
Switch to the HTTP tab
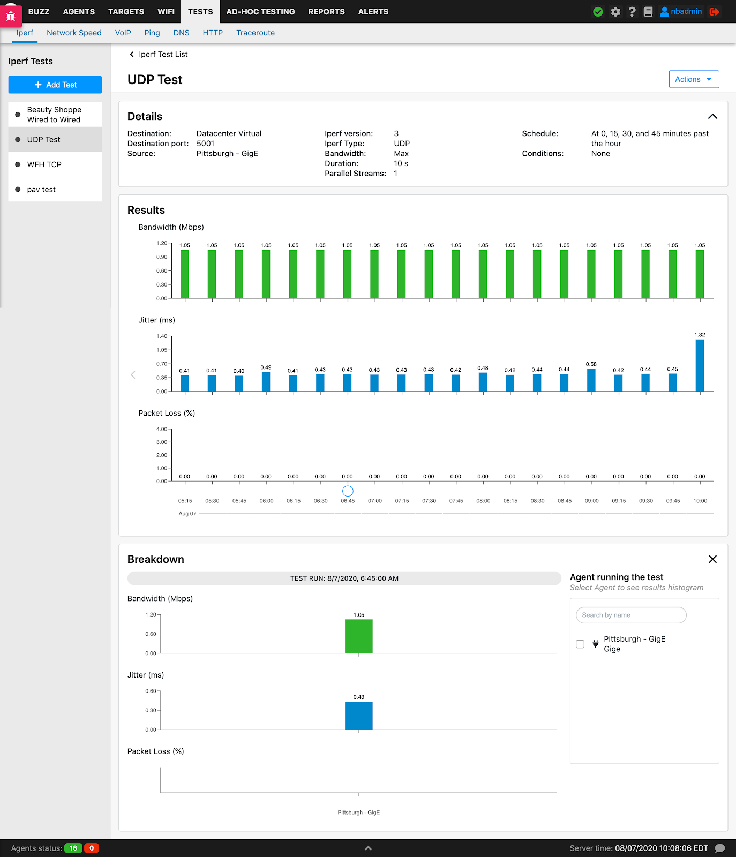213,33
